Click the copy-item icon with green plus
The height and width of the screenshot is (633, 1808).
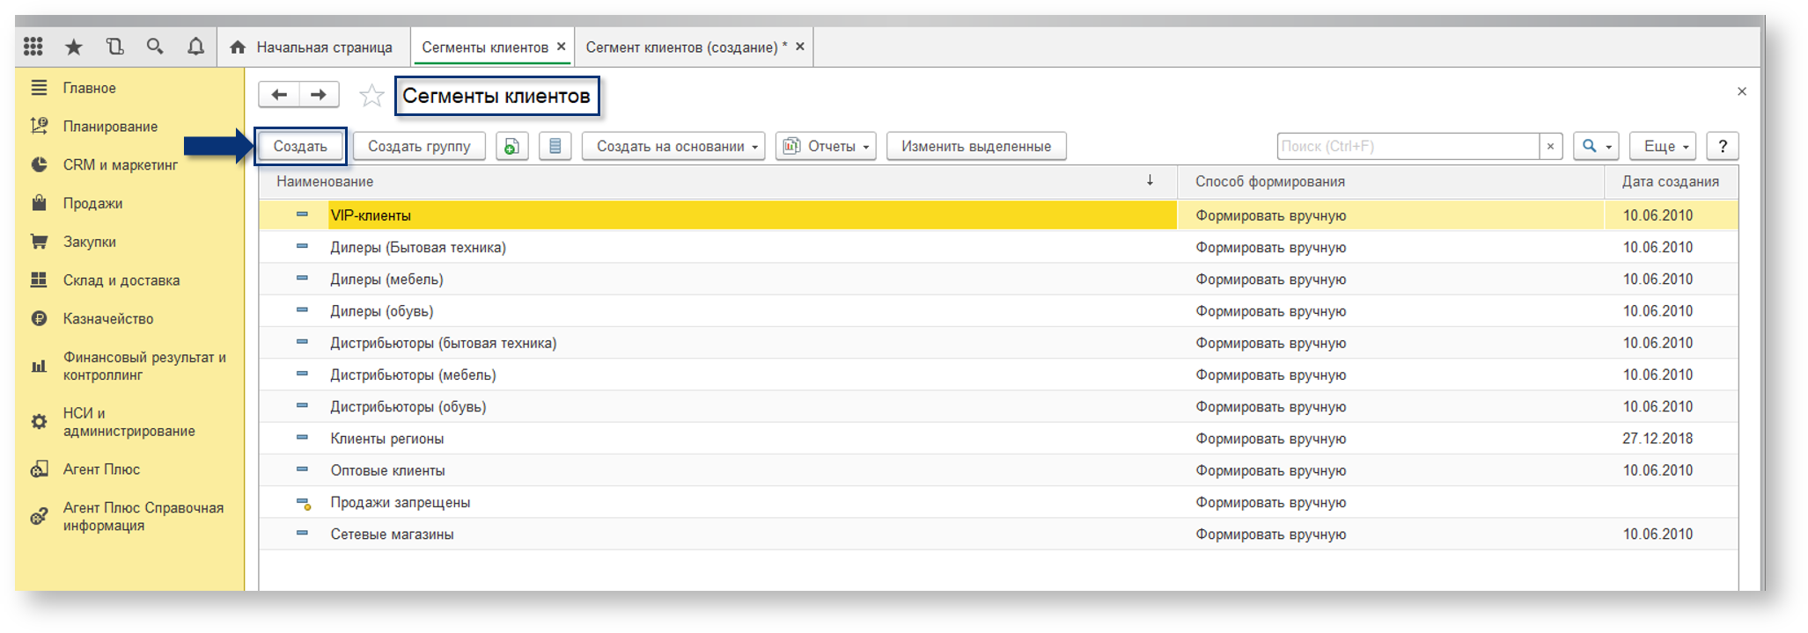(x=512, y=146)
